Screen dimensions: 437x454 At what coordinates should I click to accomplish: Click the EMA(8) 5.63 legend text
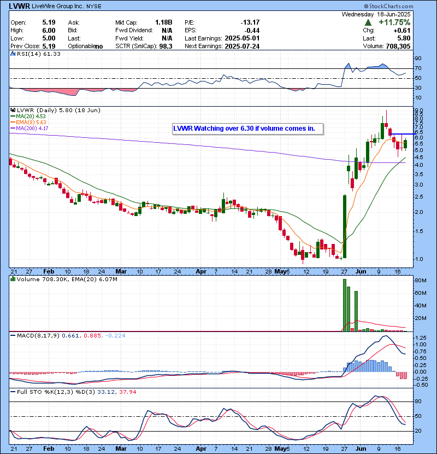31,123
